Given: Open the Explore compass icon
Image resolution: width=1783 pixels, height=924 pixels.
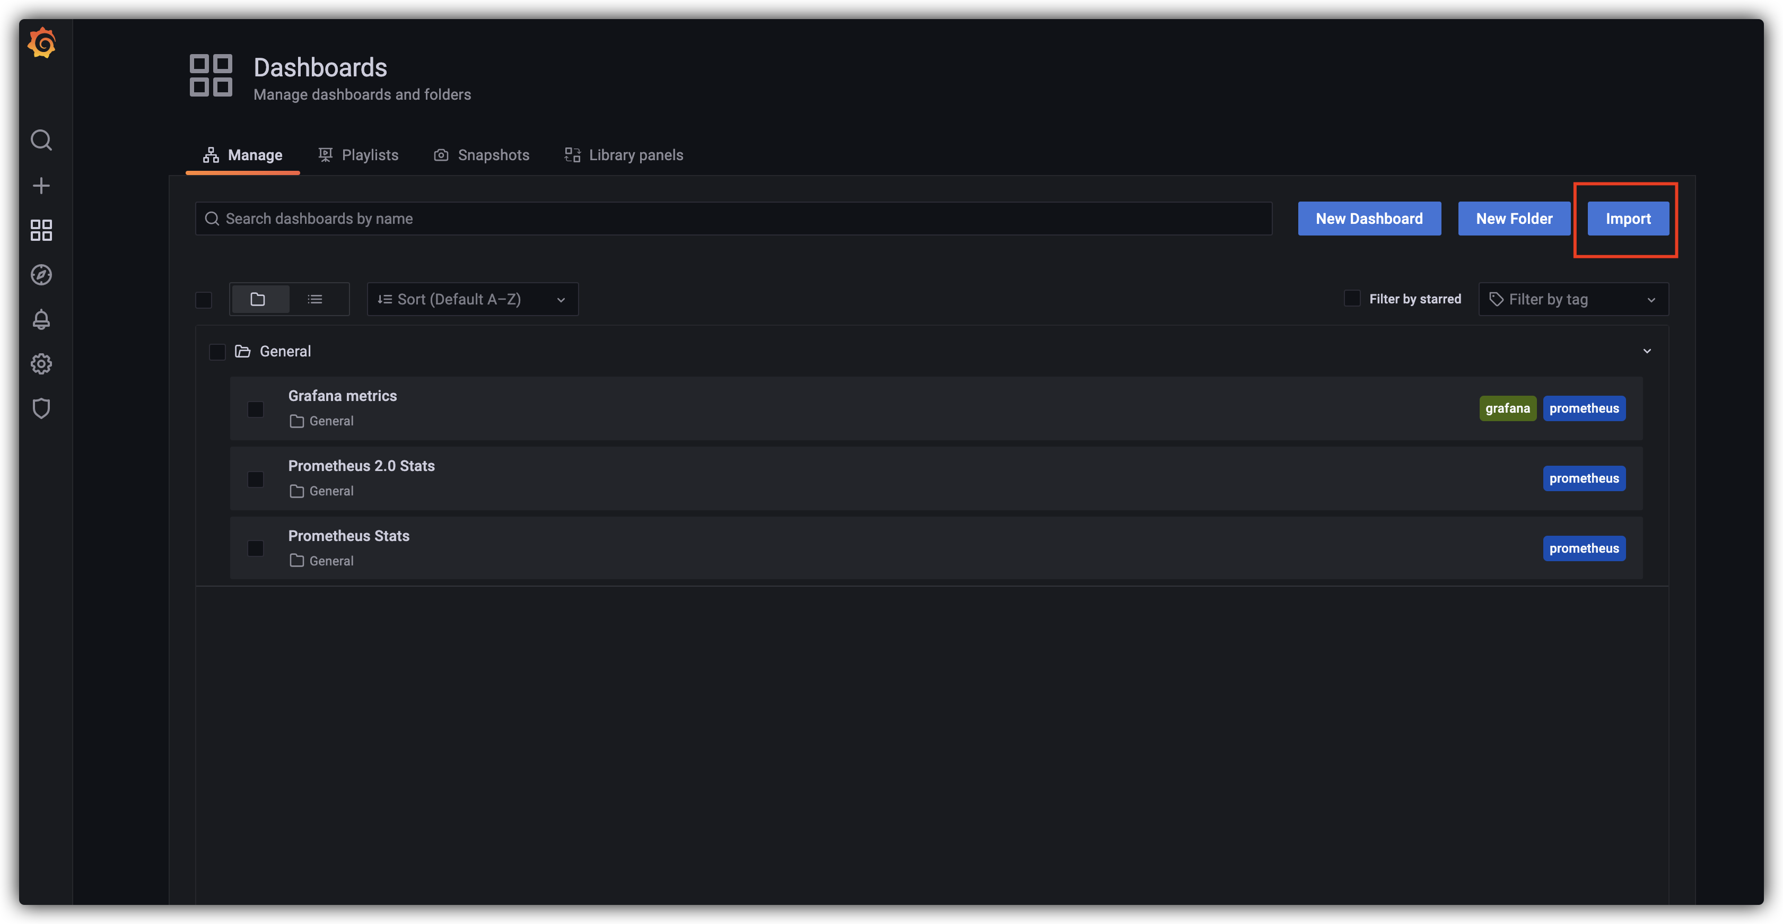Looking at the screenshot, I should click(41, 275).
